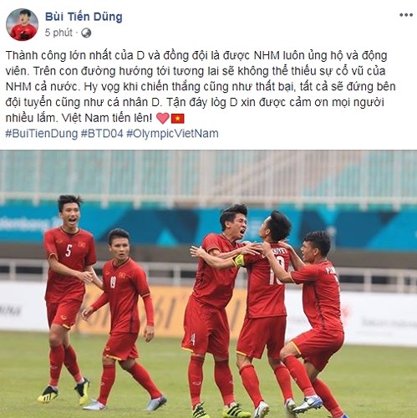Open the '5 phút' timestamp link
The height and width of the screenshot is (418, 417).
click(58, 33)
